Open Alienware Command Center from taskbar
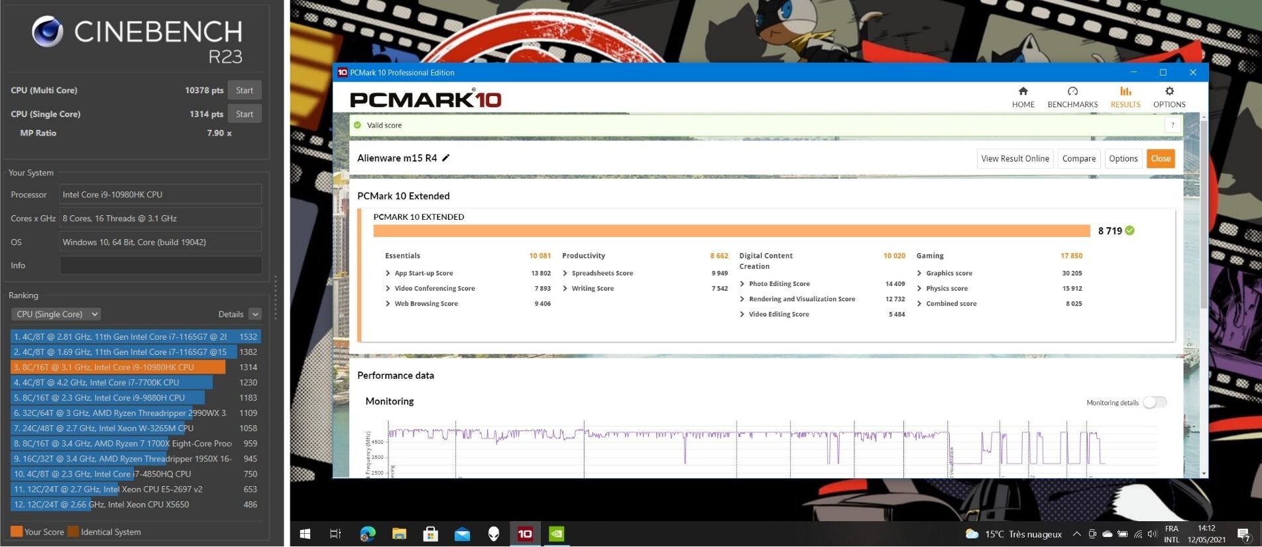This screenshot has height=547, width=1262. click(x=494, y=534)
